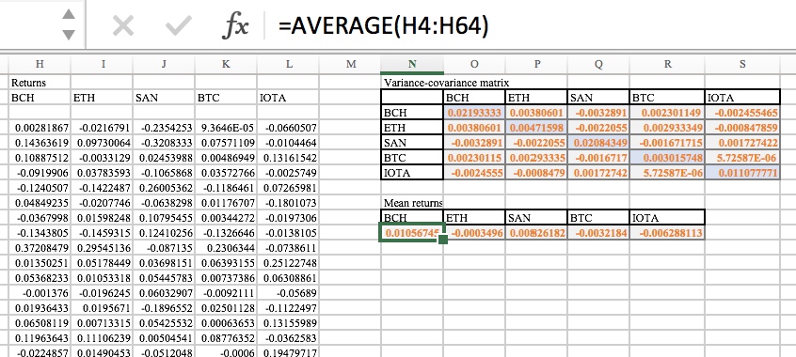Click the matrix cell 0.001727422
Viewport: 796px width, 357px height.
(742, 143)
